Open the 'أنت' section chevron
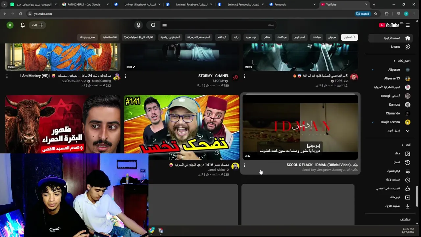Screen dimensions: 421x237 402,145
